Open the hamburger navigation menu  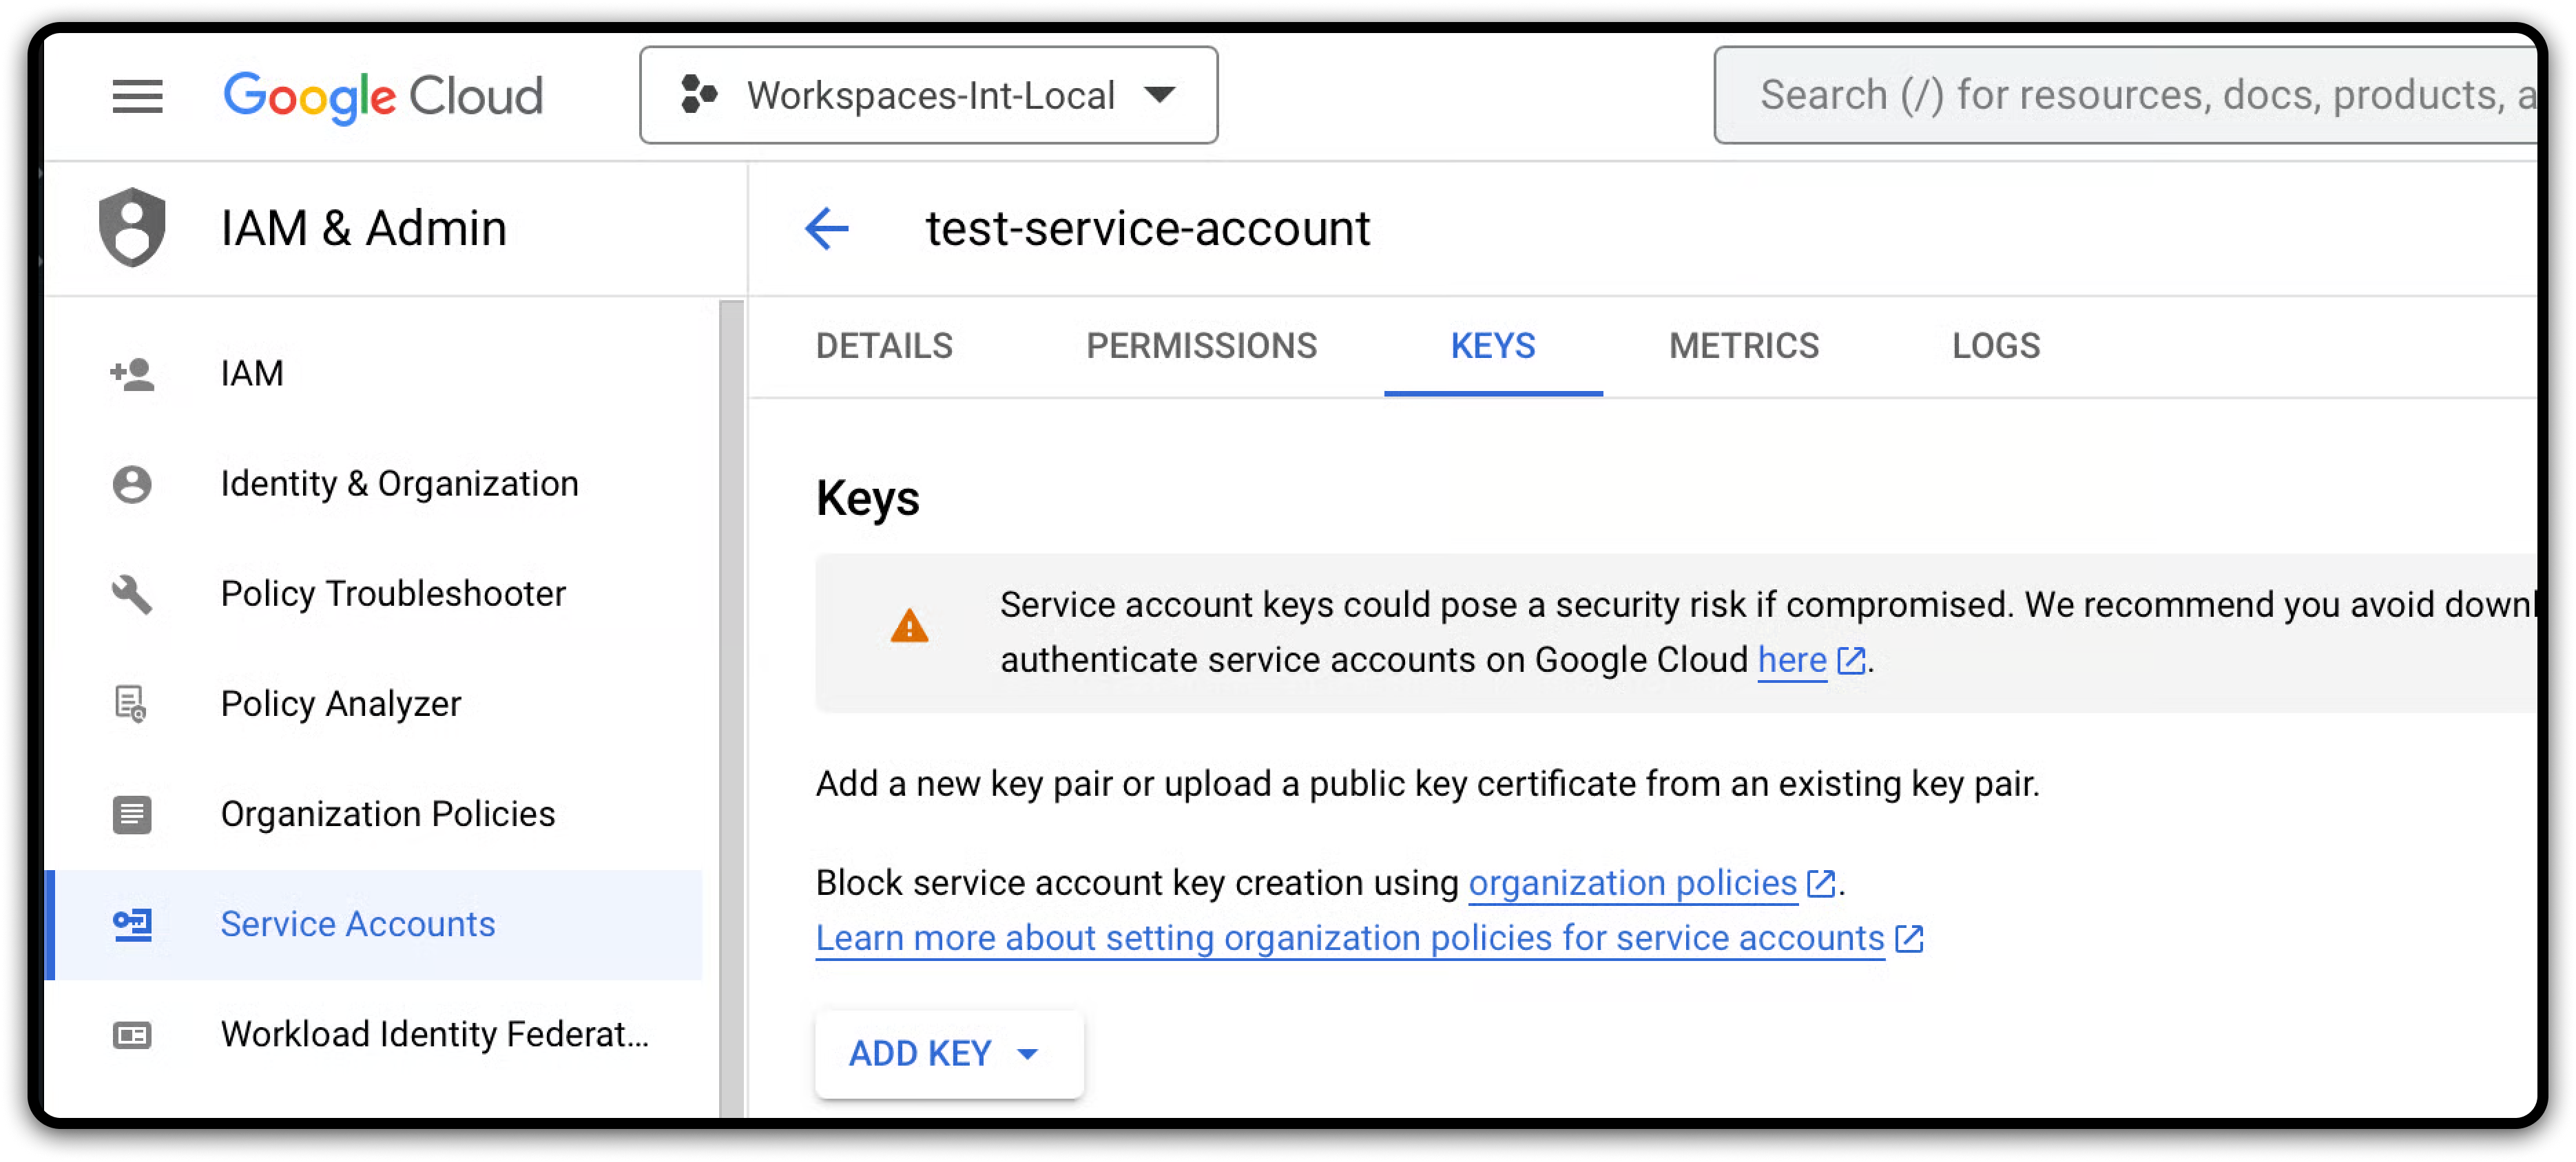pos(137,96)
